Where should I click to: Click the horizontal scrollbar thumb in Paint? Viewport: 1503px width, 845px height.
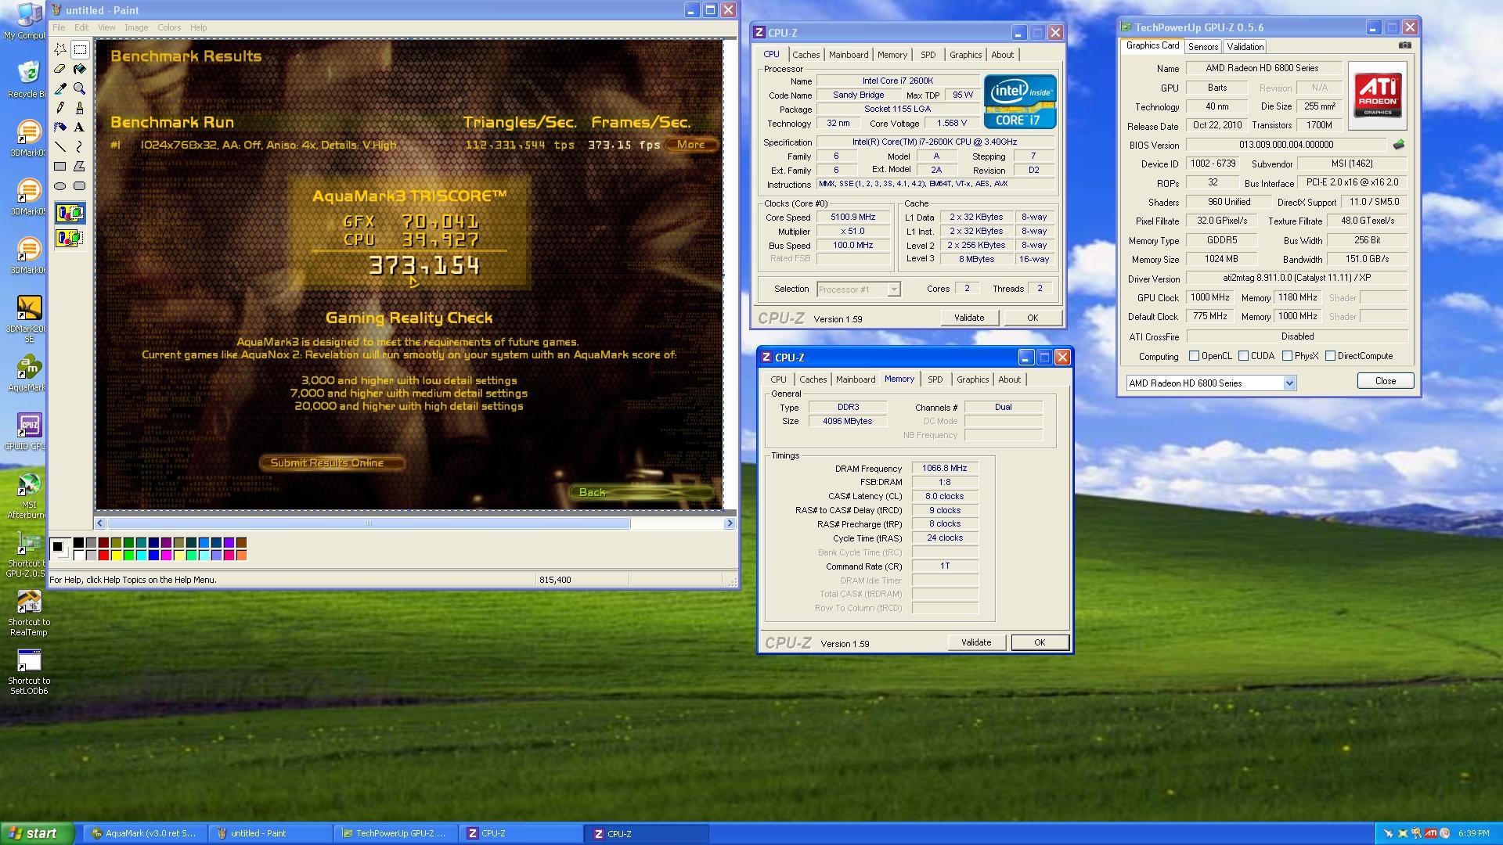pos(368,523)
